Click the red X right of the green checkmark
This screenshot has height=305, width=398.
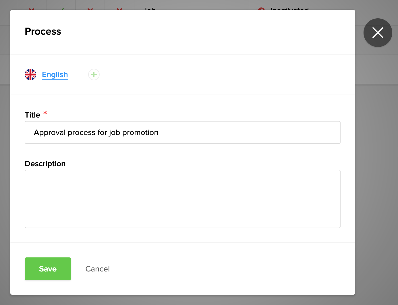[90, 9]
